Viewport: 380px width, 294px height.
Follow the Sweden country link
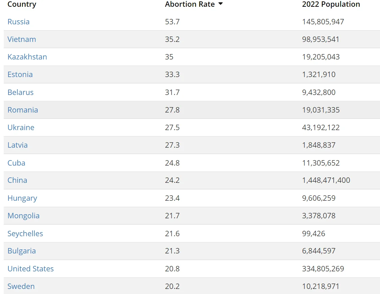(x=21, y=286)
